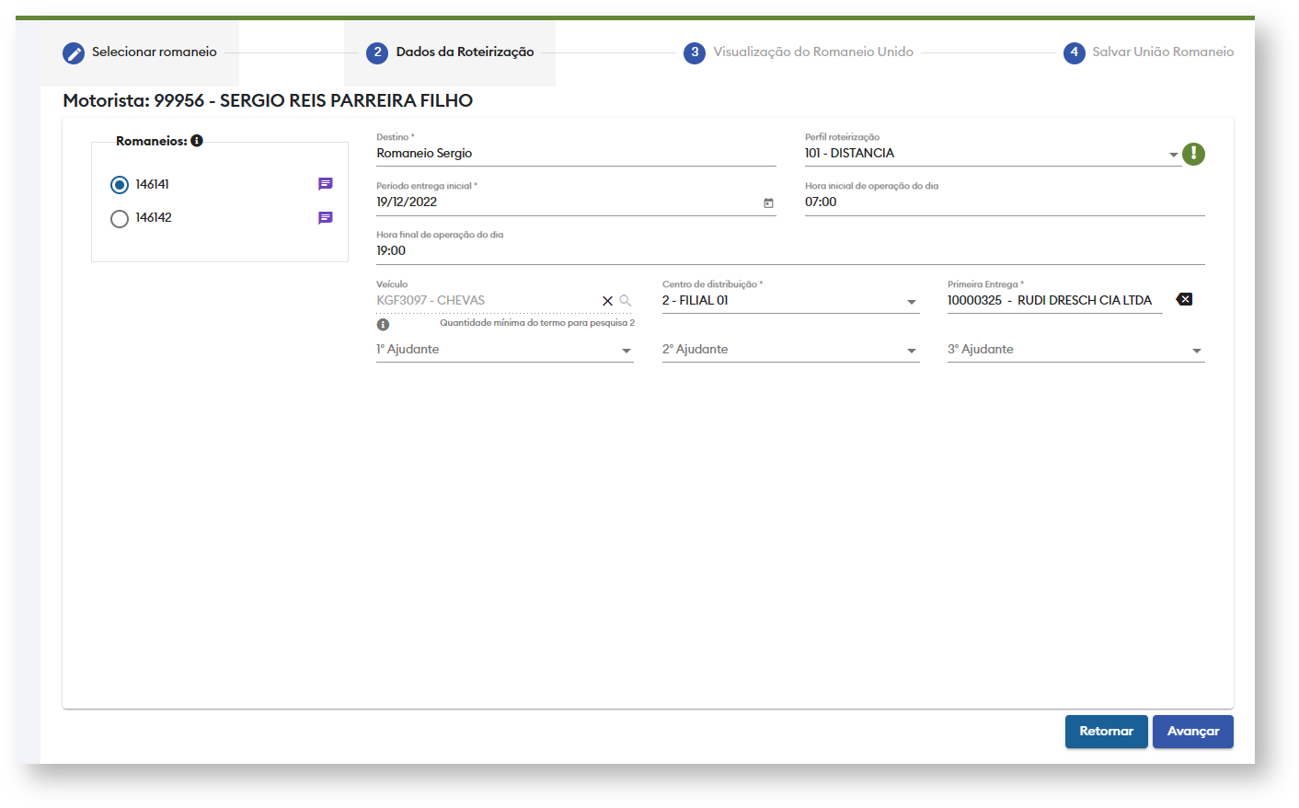Click the green alert icon near Perfil roteirização
Screen dimensions: 1299x808
(1193, 154)
